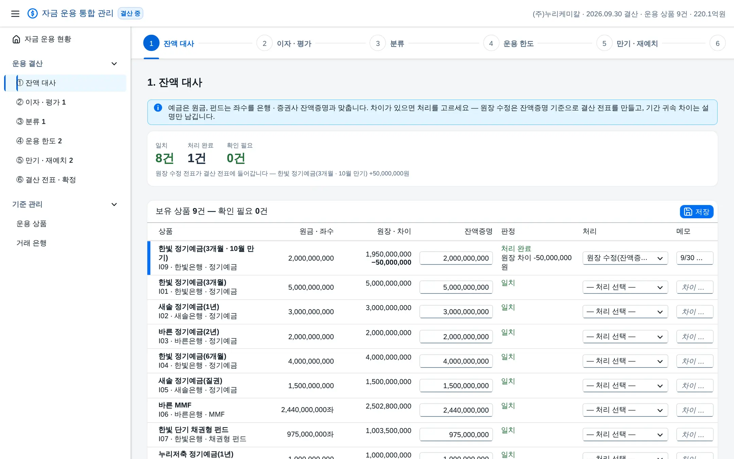Click 처리 완료 status in first row
The image size is (734, 459).
click(x=516, y=249)
